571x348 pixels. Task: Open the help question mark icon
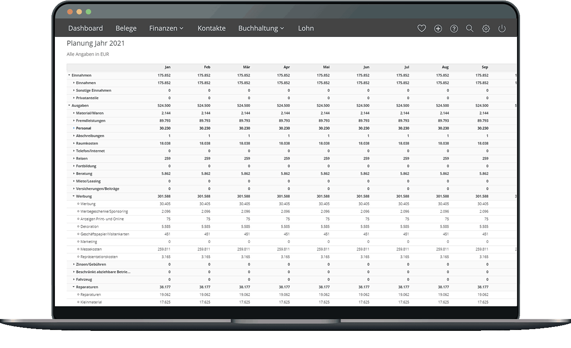tap(454, 29)
